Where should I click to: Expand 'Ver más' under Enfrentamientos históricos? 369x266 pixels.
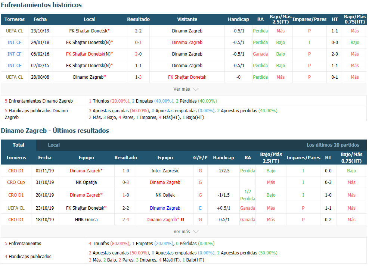pyautogui.click(x=186, y=89)
